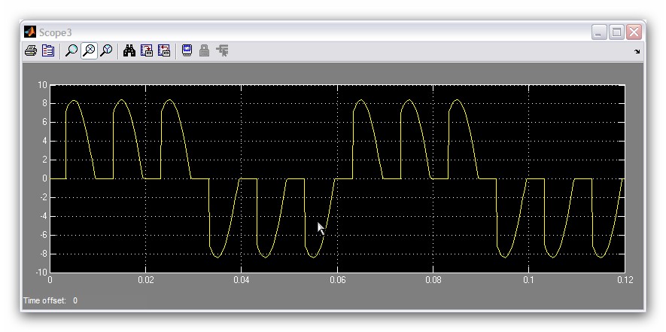This screenshot has width=666, height=332.
Task: Click the Time offset label
Action: click(x=44, y=301)
